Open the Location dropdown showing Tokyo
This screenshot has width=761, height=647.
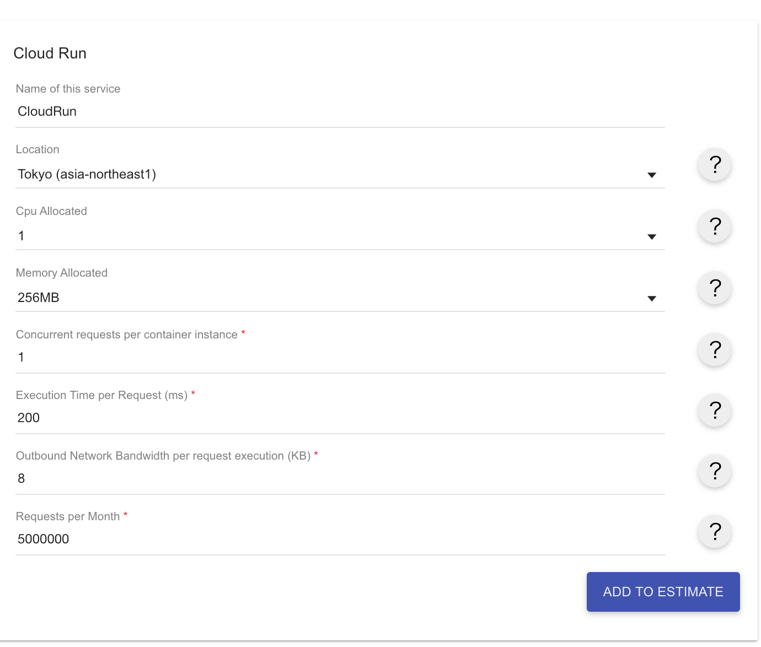point(340,175)
